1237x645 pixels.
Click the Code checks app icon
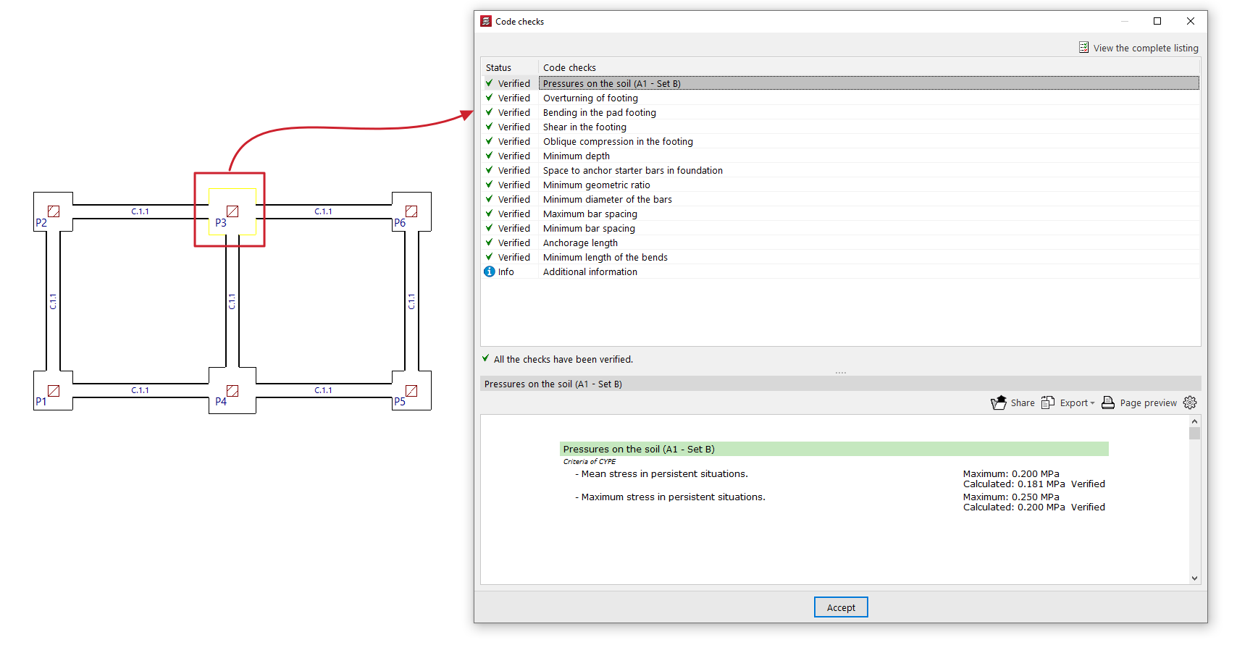coord(486,22)
